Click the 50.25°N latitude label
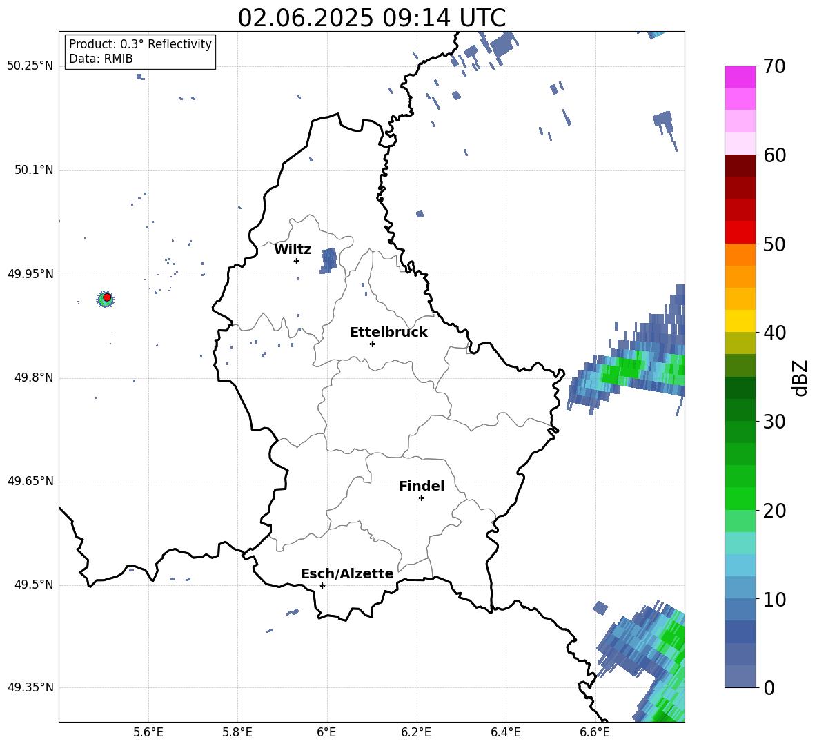817x746 pixels. tap(30, 66)
